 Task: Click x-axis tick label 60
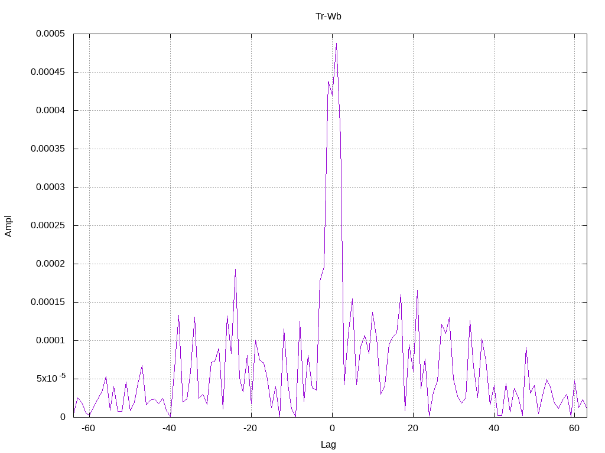pyautogui.click(x=574, y=428)
